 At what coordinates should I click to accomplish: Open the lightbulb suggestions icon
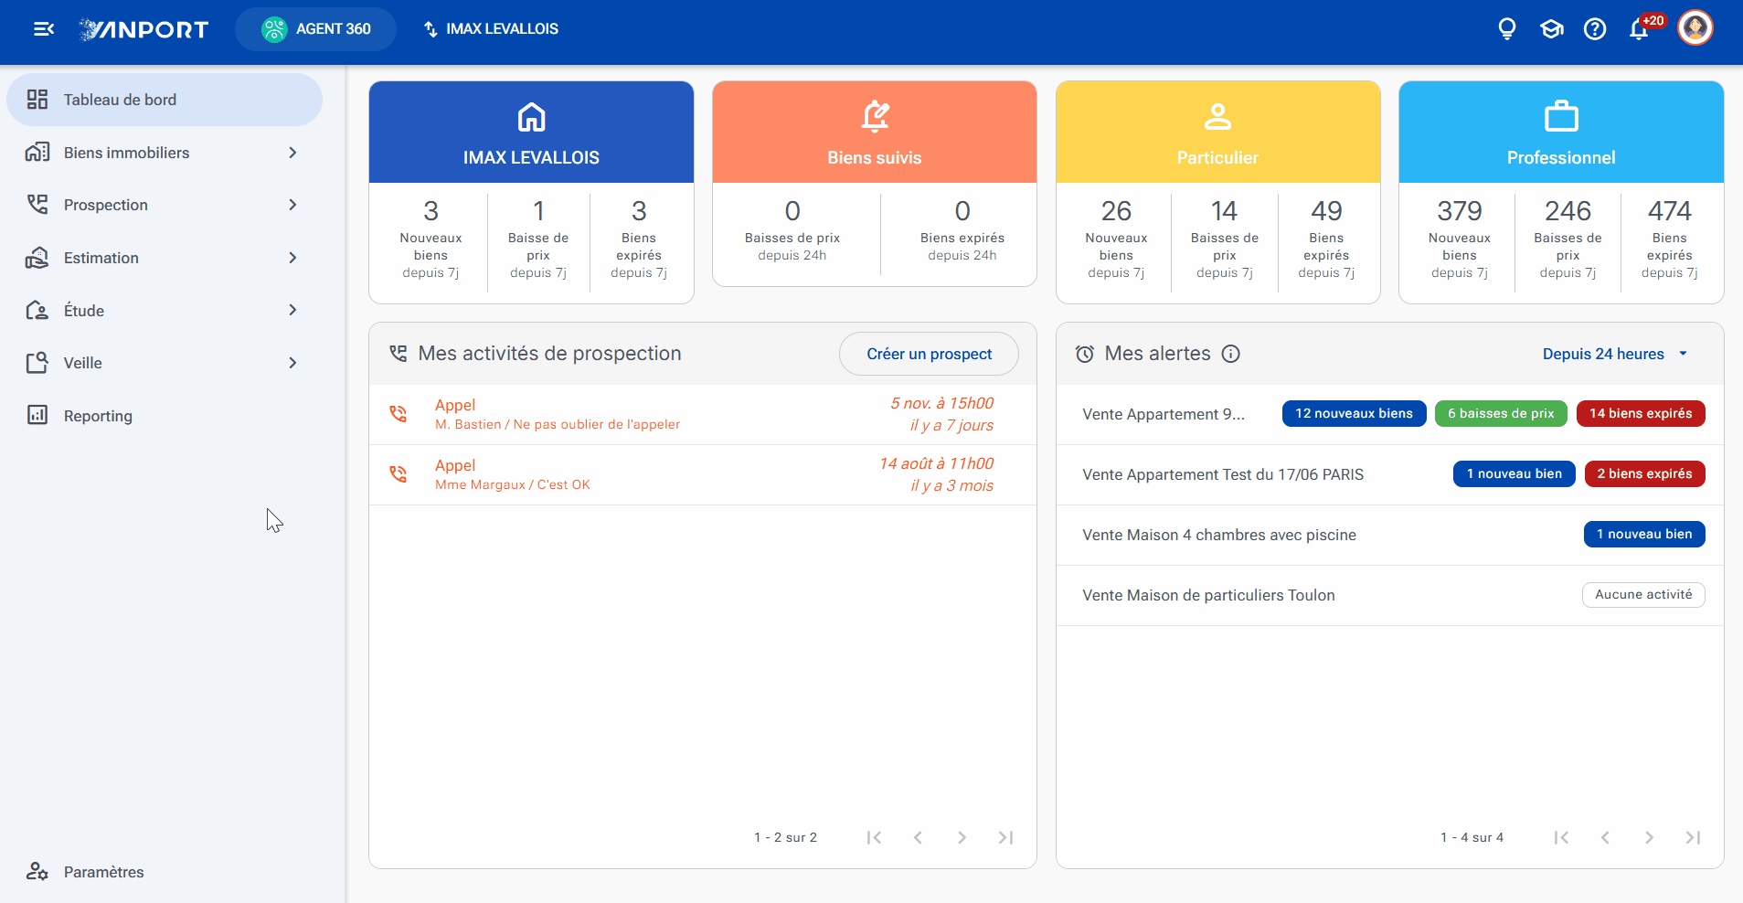click(x=1507, y=29)
